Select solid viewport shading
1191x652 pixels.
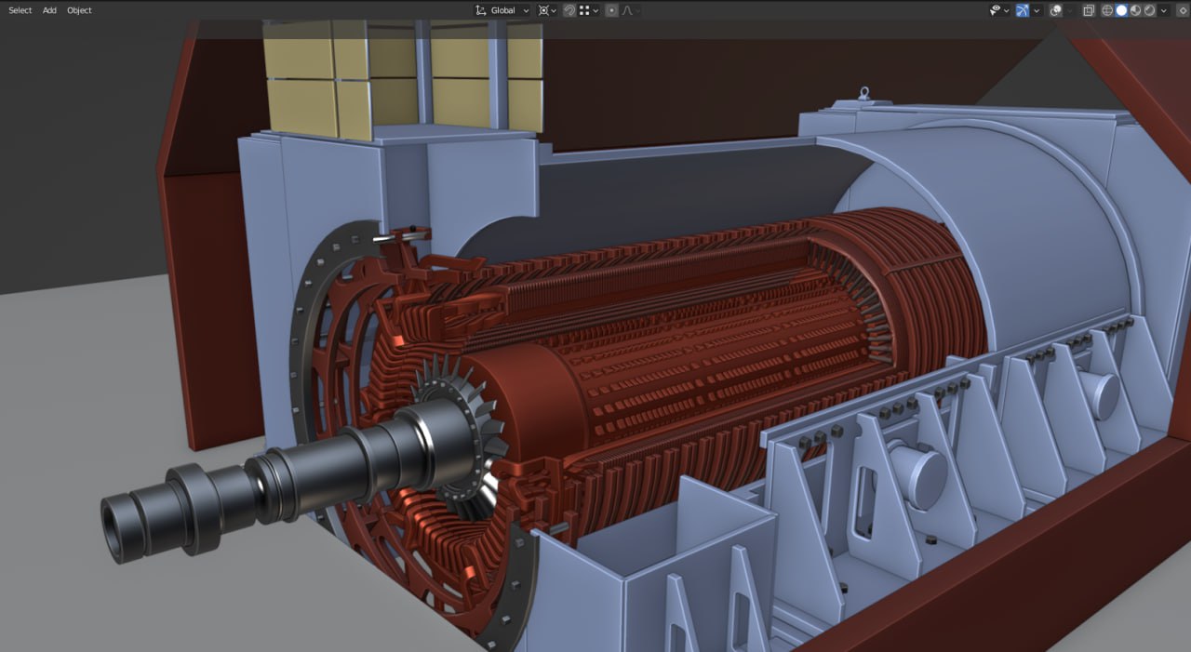(1121, 10)
